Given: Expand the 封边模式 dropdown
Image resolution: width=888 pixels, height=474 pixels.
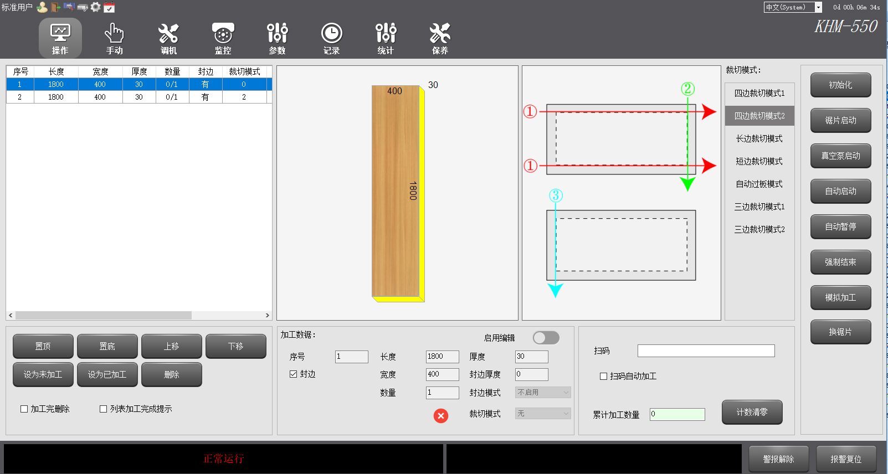Looking at the screenshot, I should [543, 393].
